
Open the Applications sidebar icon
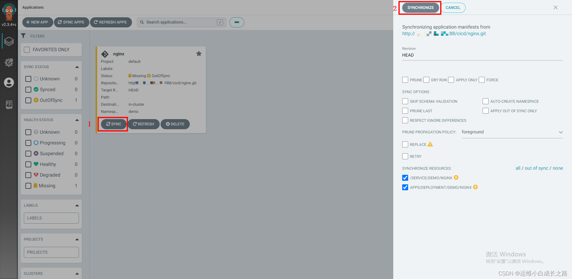(9, 41)
